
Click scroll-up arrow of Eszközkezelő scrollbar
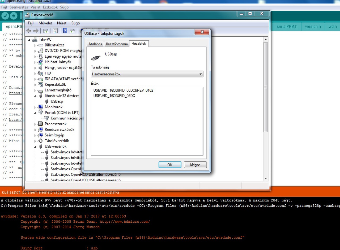pos(266,39)
